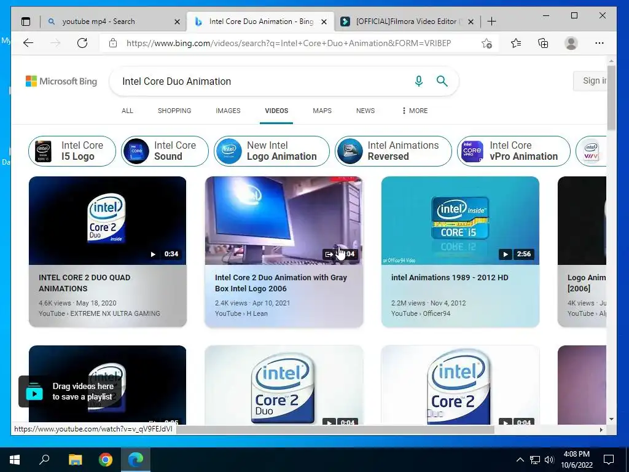Select the MAPS search category
Viewport: 629px width, 472px height.
[x=322, y=111]
